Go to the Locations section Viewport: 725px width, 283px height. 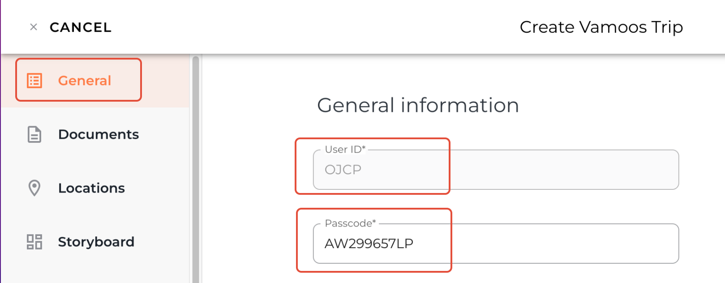click(x=91, y=188)
